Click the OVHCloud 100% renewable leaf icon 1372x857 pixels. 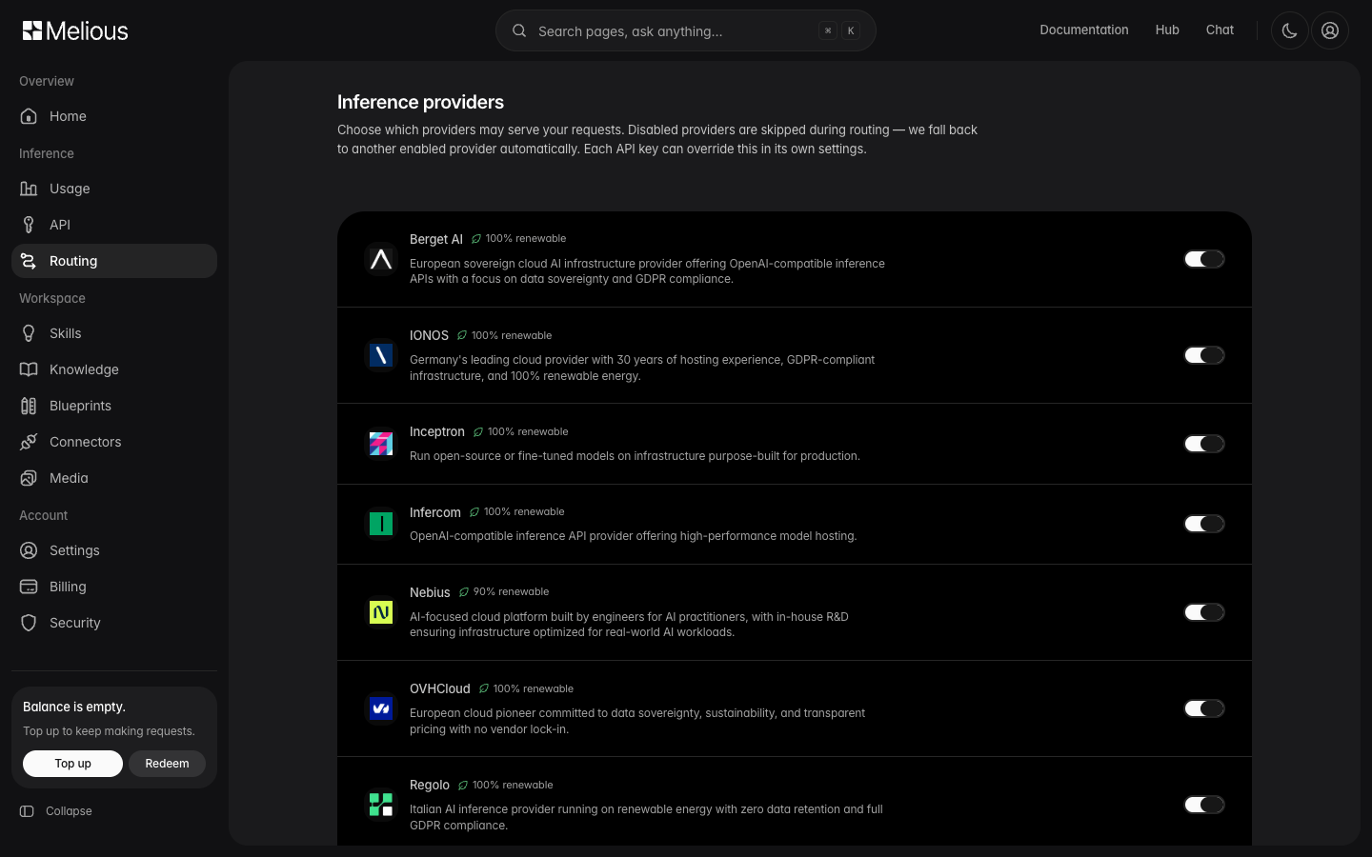(x=484, y=688)
